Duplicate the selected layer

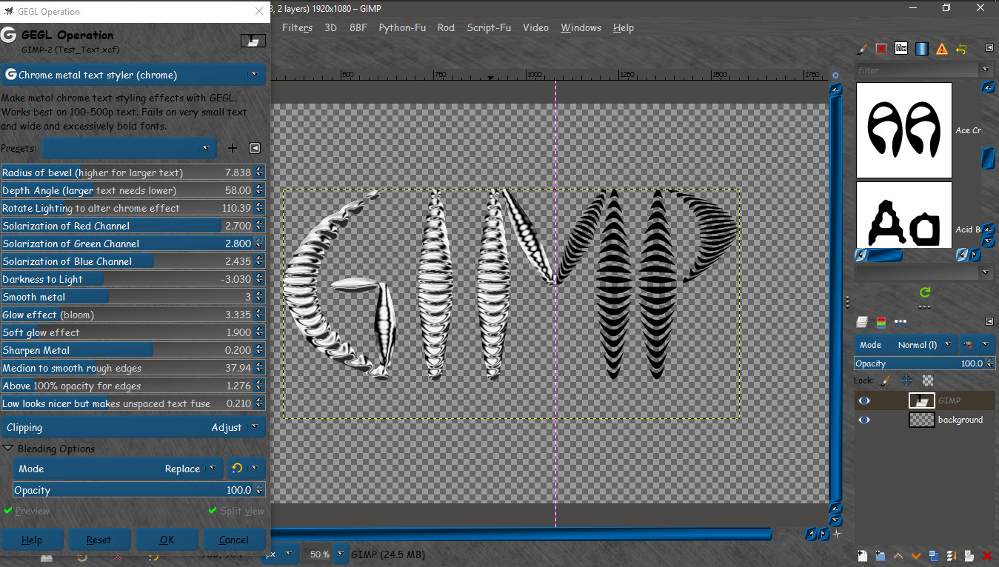(934, 555)
